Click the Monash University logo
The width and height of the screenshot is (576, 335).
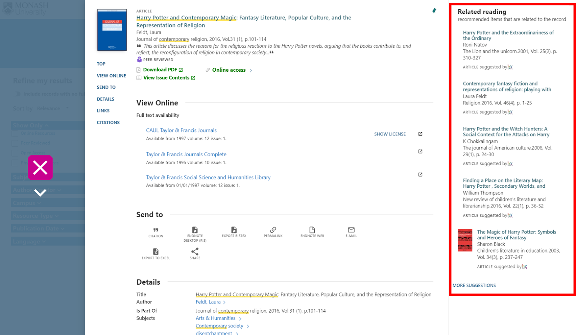(25, 9)
